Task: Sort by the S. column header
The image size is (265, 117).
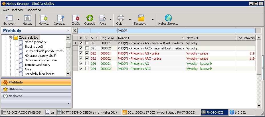Action: click(x=95, y=38)
